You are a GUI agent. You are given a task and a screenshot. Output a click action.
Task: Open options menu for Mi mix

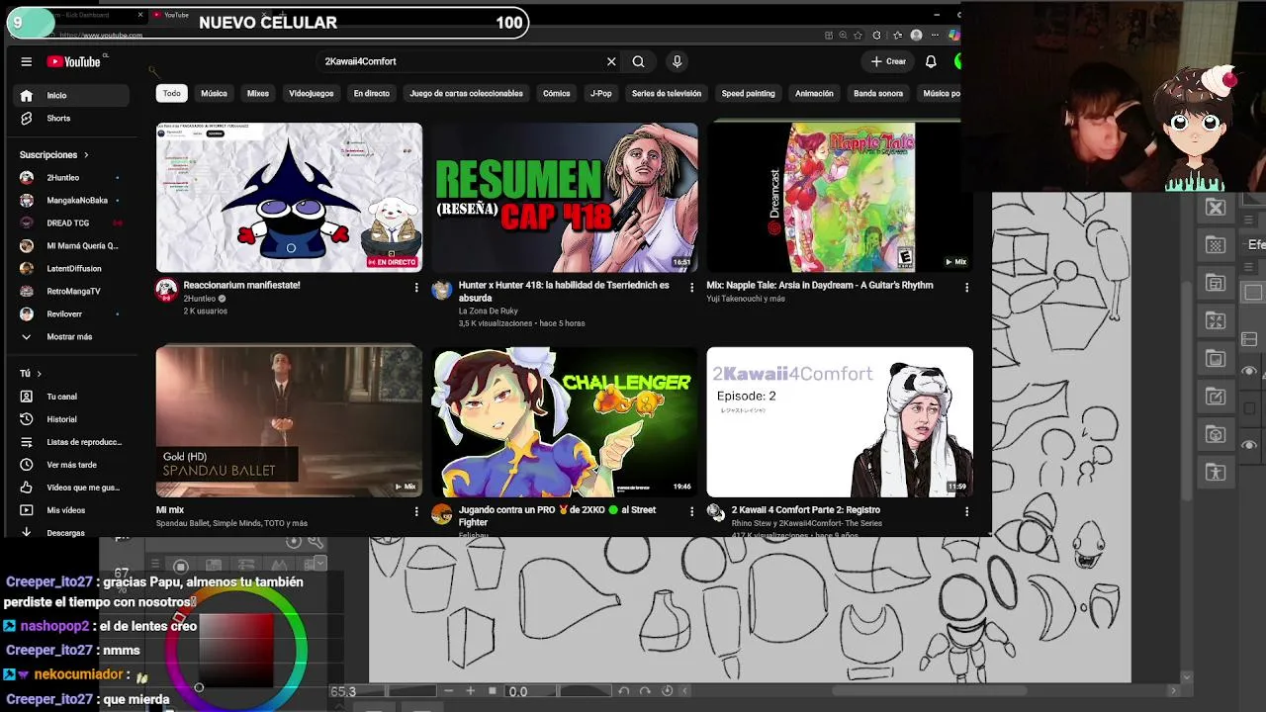point(416,511)
